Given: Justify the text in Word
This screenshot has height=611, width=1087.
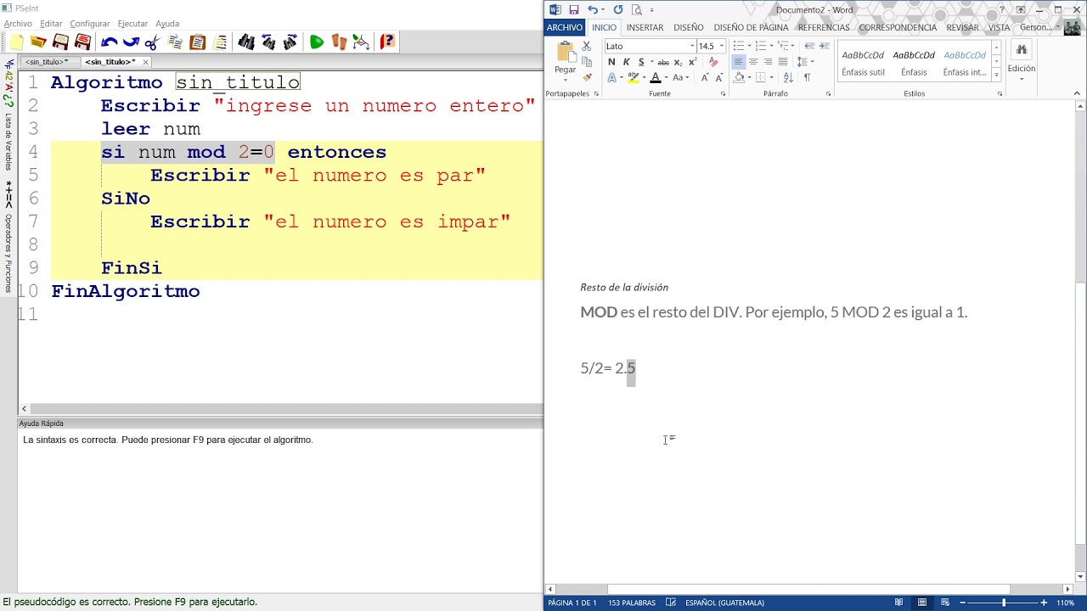Looking at the screenshot, I should (x=783, y=62).
